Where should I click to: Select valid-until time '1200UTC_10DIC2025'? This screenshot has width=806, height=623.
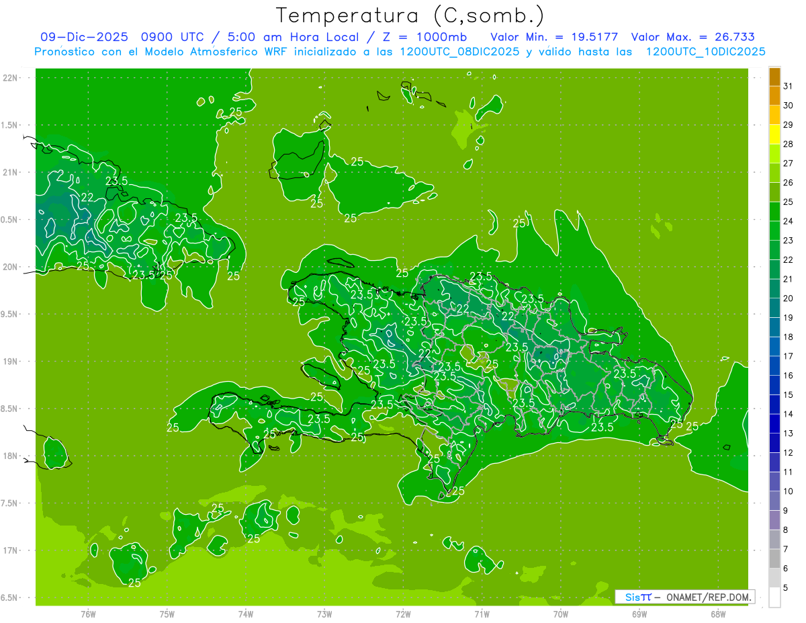pyautogui.click(x=705, y=52)
